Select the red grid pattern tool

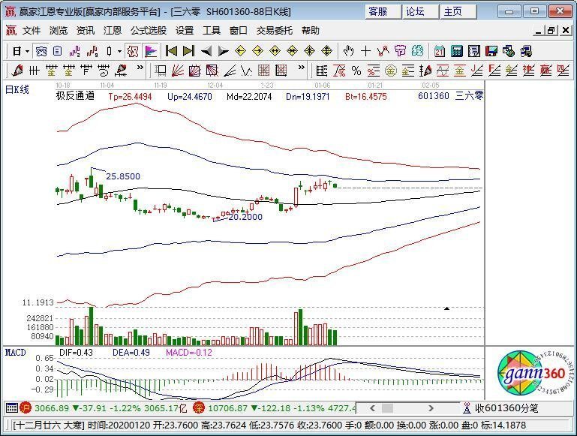click(x=263, y=70)
